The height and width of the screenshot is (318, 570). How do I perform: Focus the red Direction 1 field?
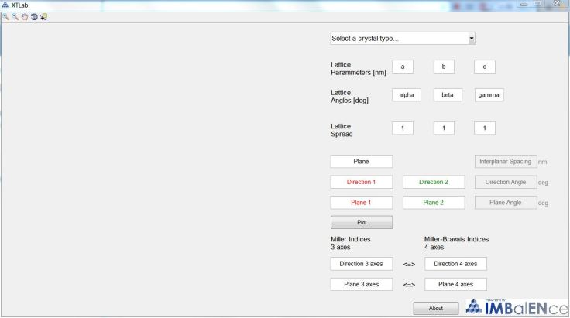[361, 182]
